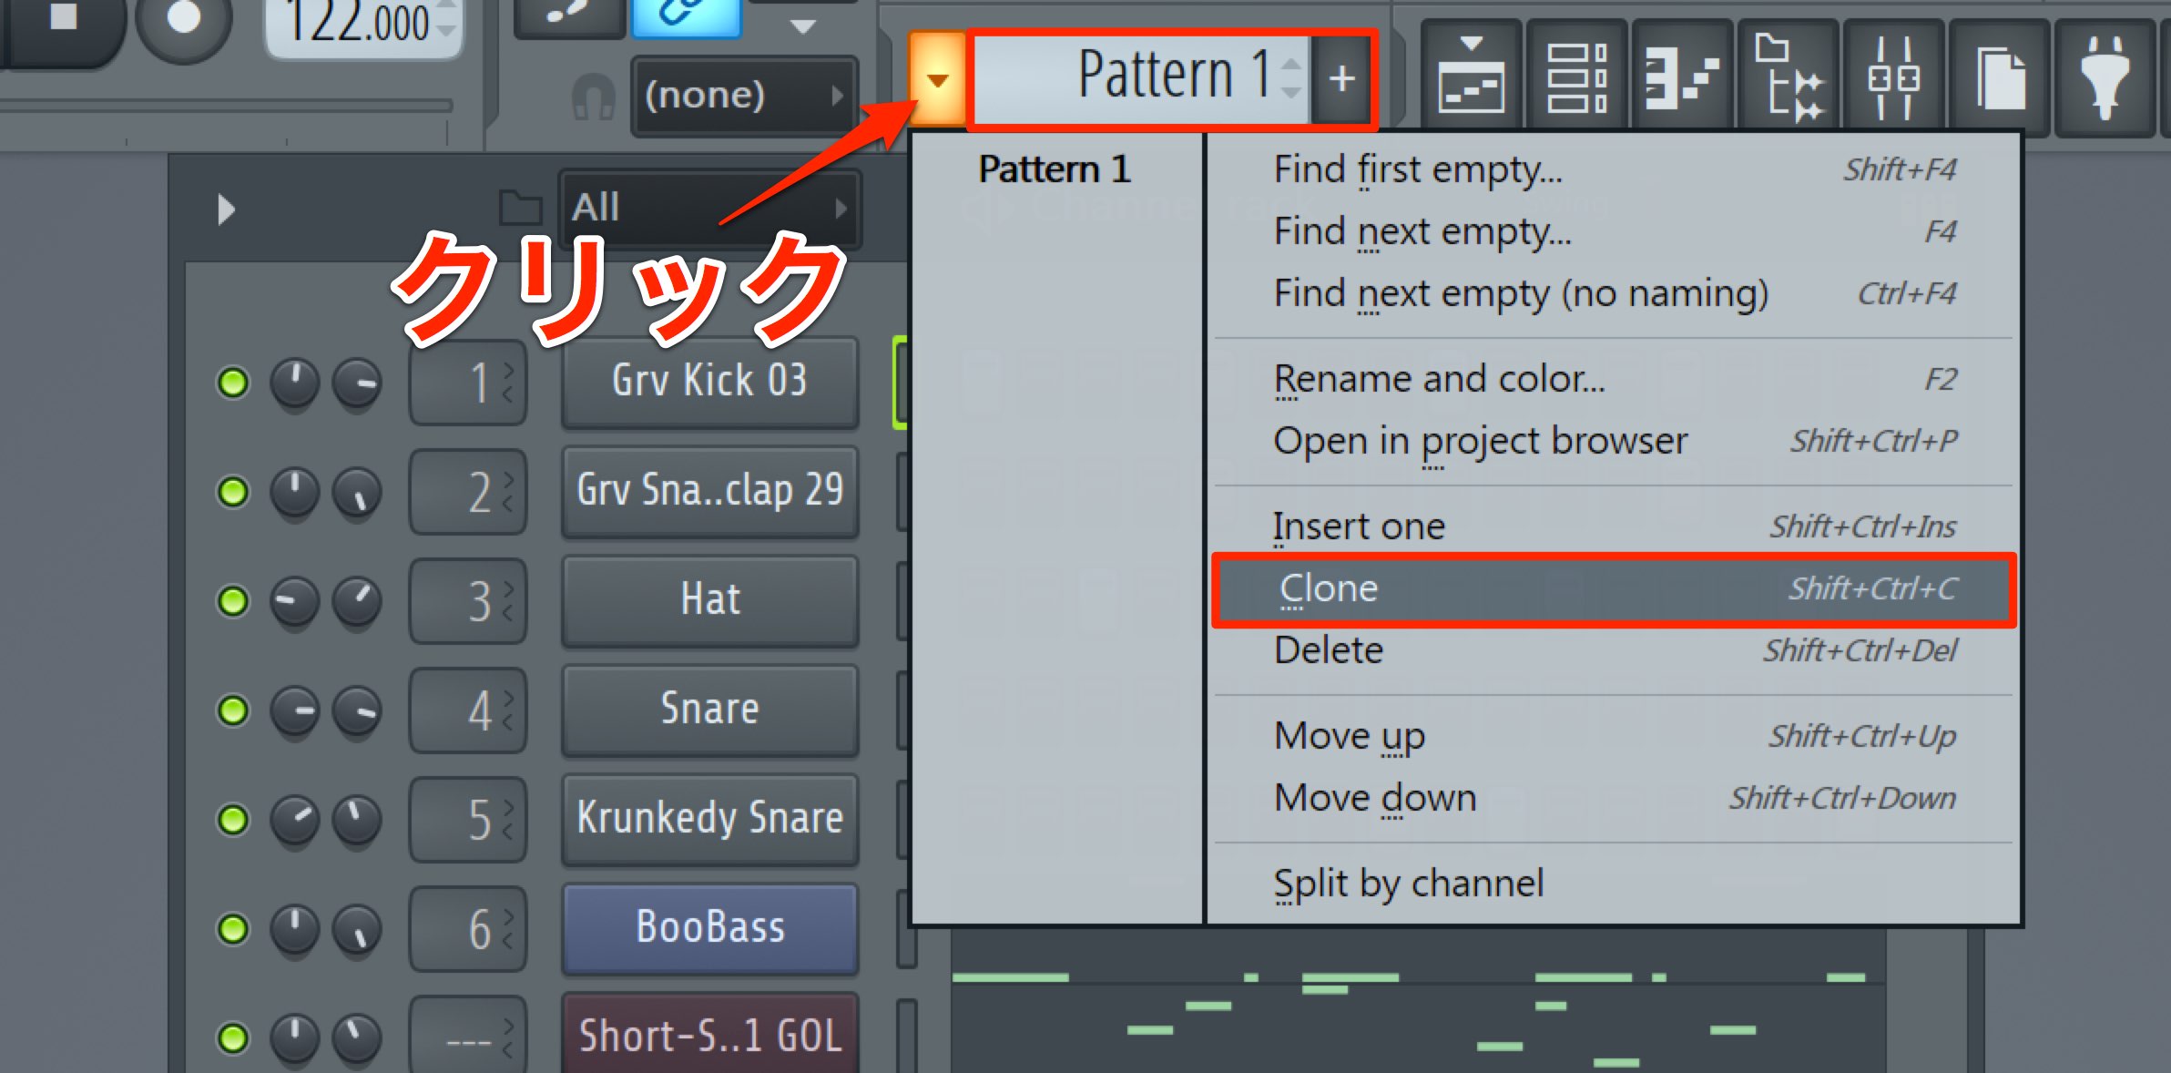The image size is (2171, 1073).
Task: Open the Playlist view icon
Action: coord(1471,77)
